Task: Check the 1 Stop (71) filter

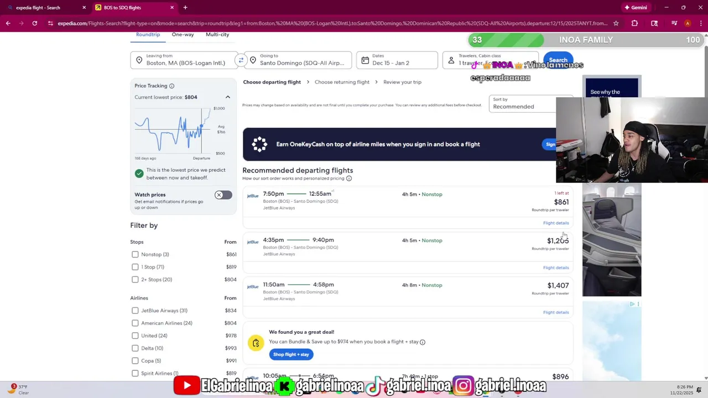Action: point(135,267)
